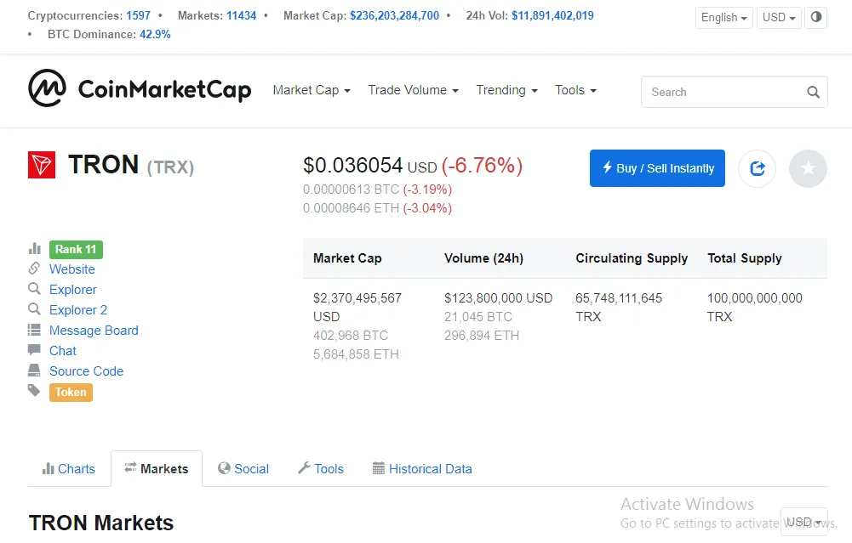Click the $123,800,000 USD volume value
852x543 pixels.
pyautogui.click(x=498, y=298)
